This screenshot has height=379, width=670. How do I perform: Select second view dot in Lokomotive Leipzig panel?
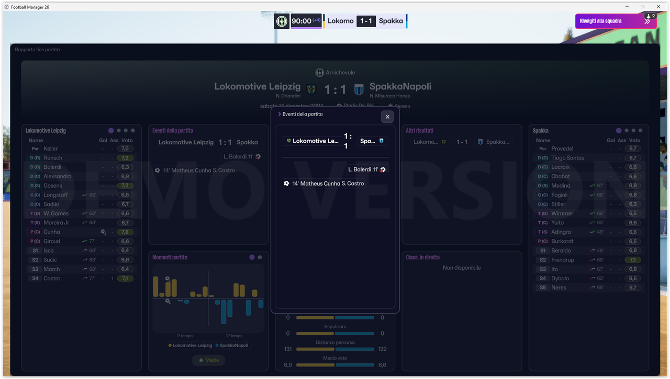(x=119, y=131)
